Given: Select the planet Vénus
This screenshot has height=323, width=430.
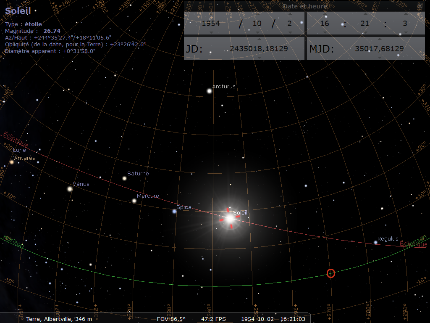Looking at the screenshot, I should [x=70, y=189].
